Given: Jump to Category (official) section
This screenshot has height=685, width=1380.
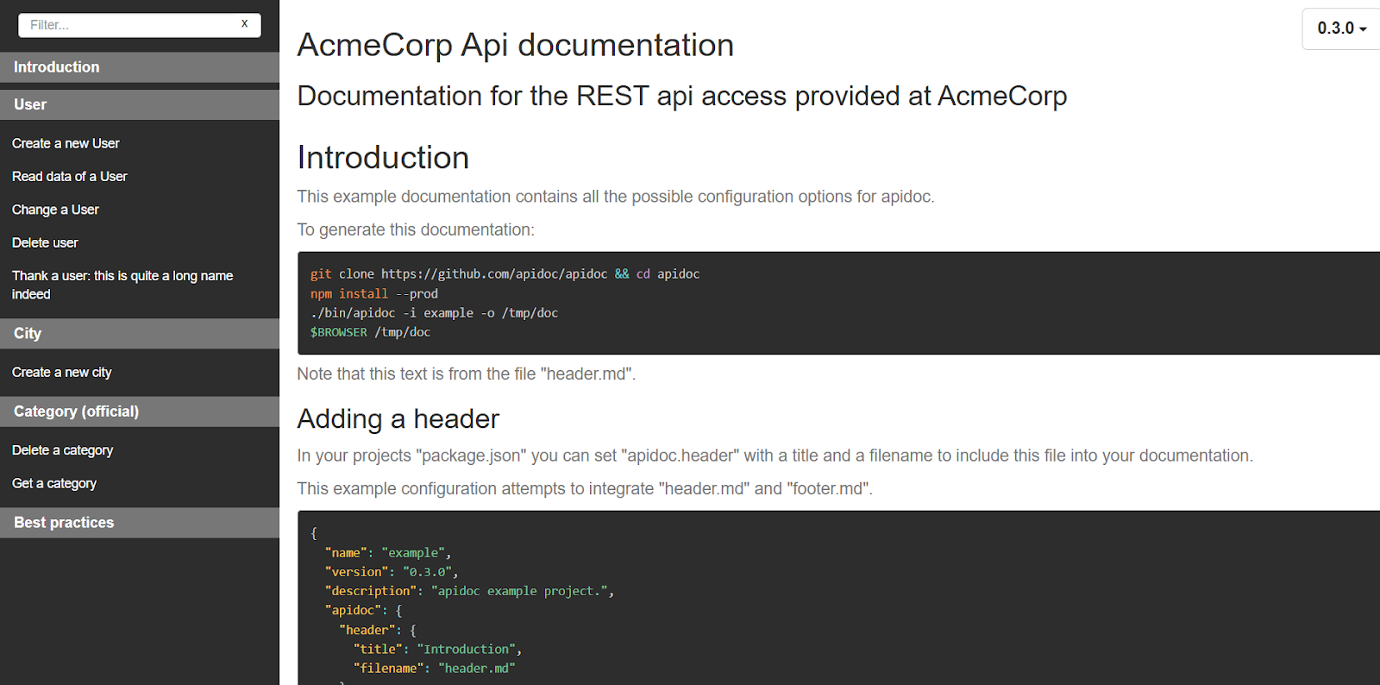Looking at the screenshot, I should (140, 412).
